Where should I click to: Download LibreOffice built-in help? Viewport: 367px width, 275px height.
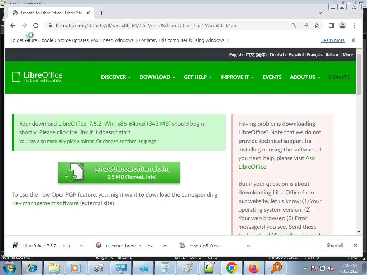[119, 173]
